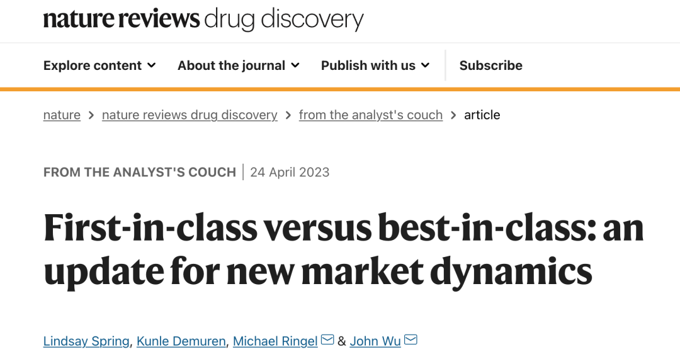Select Subscribe in the navigation bar
The image size is (680, 354).
point(491,66)
